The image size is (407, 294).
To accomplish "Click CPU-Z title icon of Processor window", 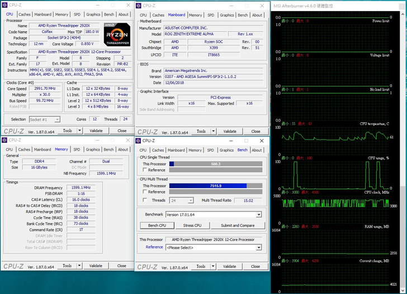I will point(5,6).
